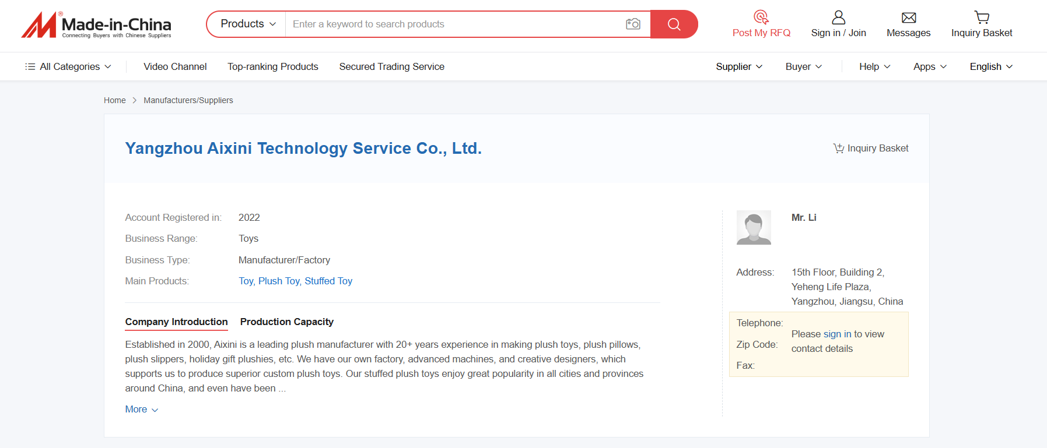Switch to Company Introduction tab
This screenshot has height=448, width=1047.
(x=176, y=322)
